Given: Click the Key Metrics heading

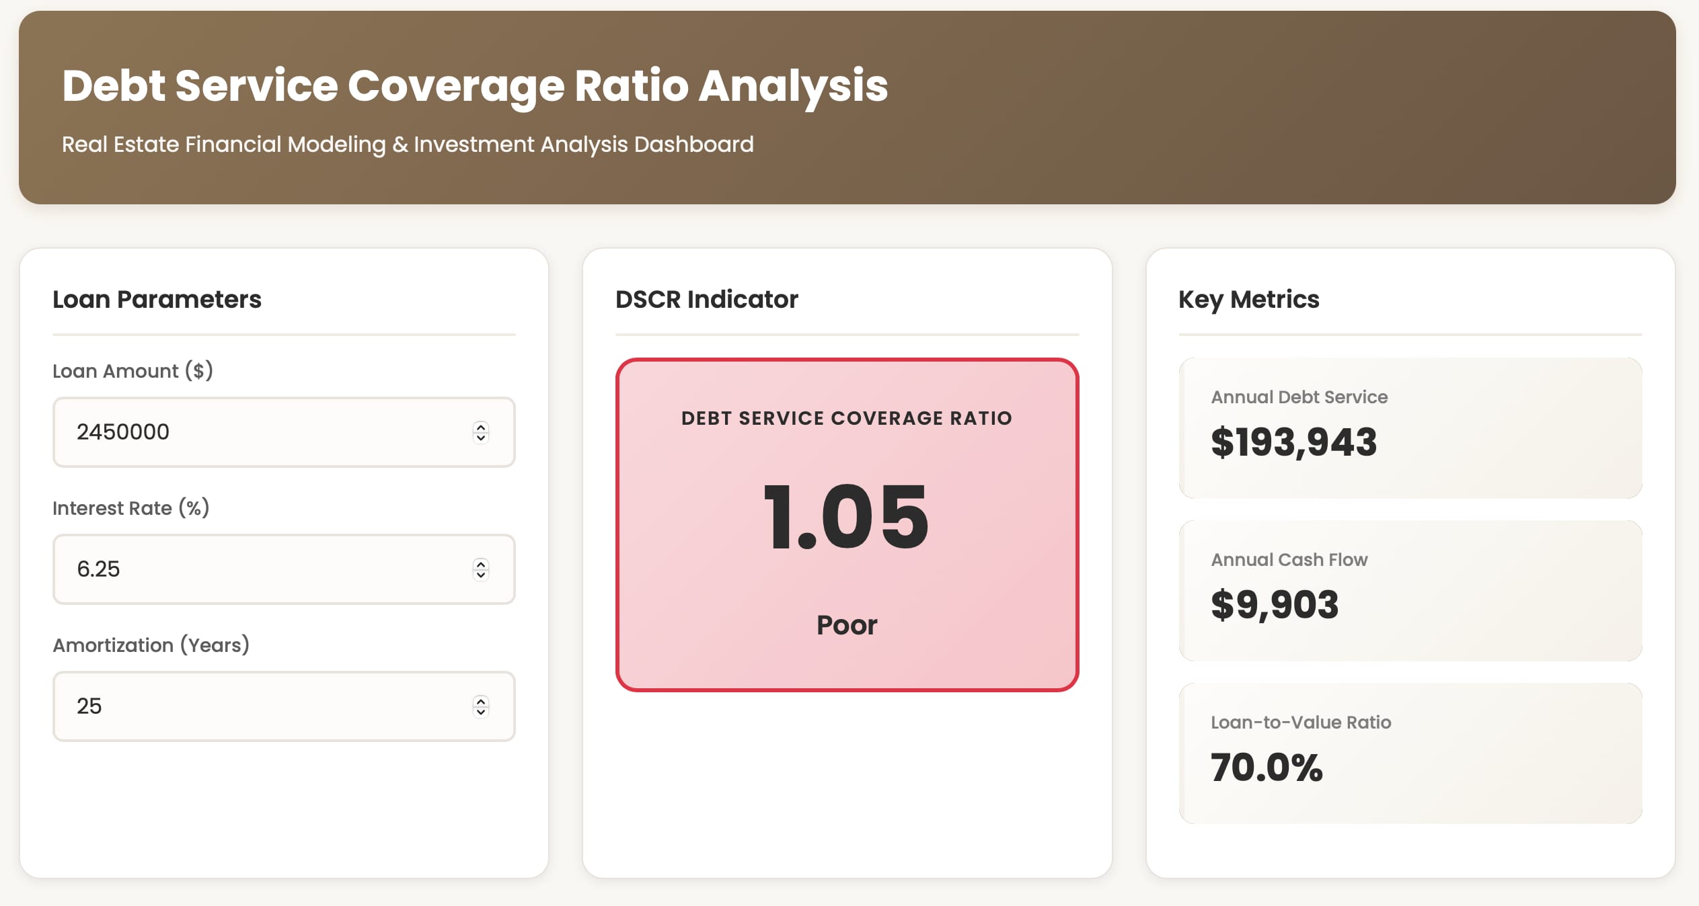Looking at the screenshot, I should [x=1249, y=299].
